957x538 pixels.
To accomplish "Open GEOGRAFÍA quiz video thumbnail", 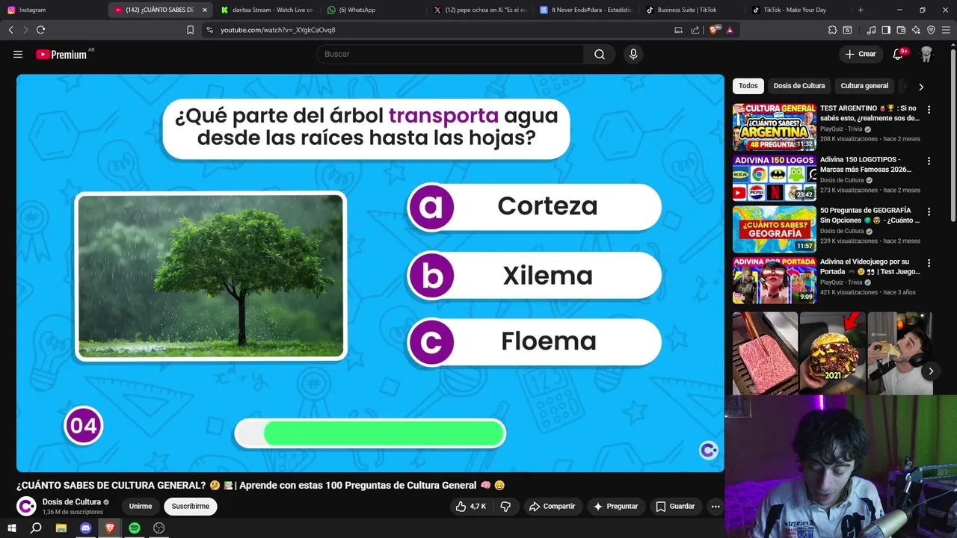I will [775, 229].
